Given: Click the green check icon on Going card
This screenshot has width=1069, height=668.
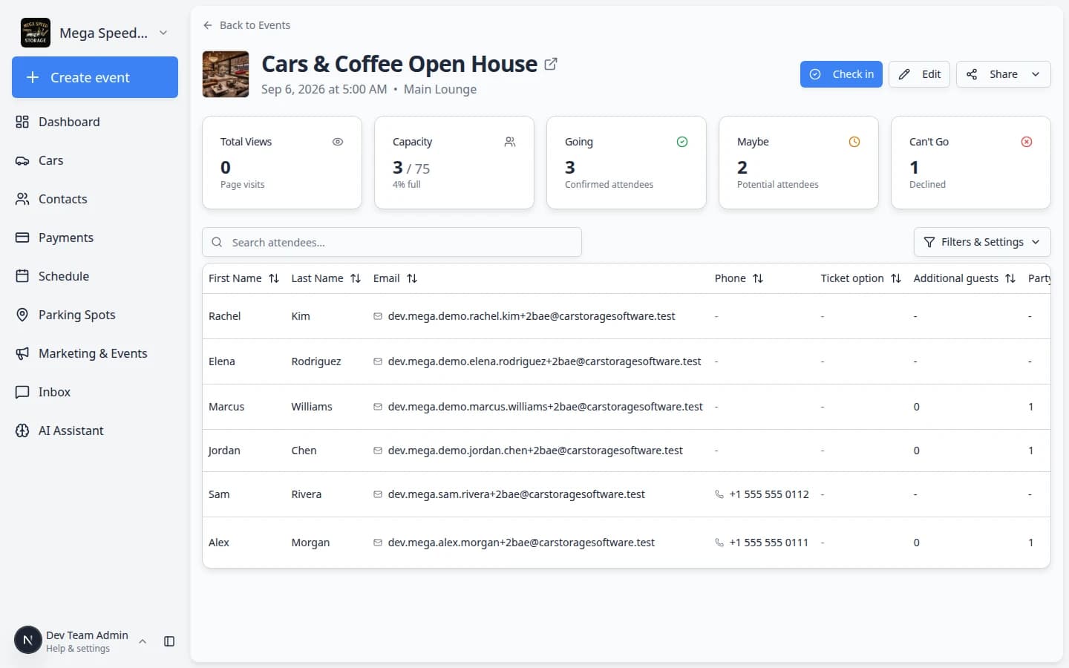Looking at the screenshot, I should (x=682, y=142).
